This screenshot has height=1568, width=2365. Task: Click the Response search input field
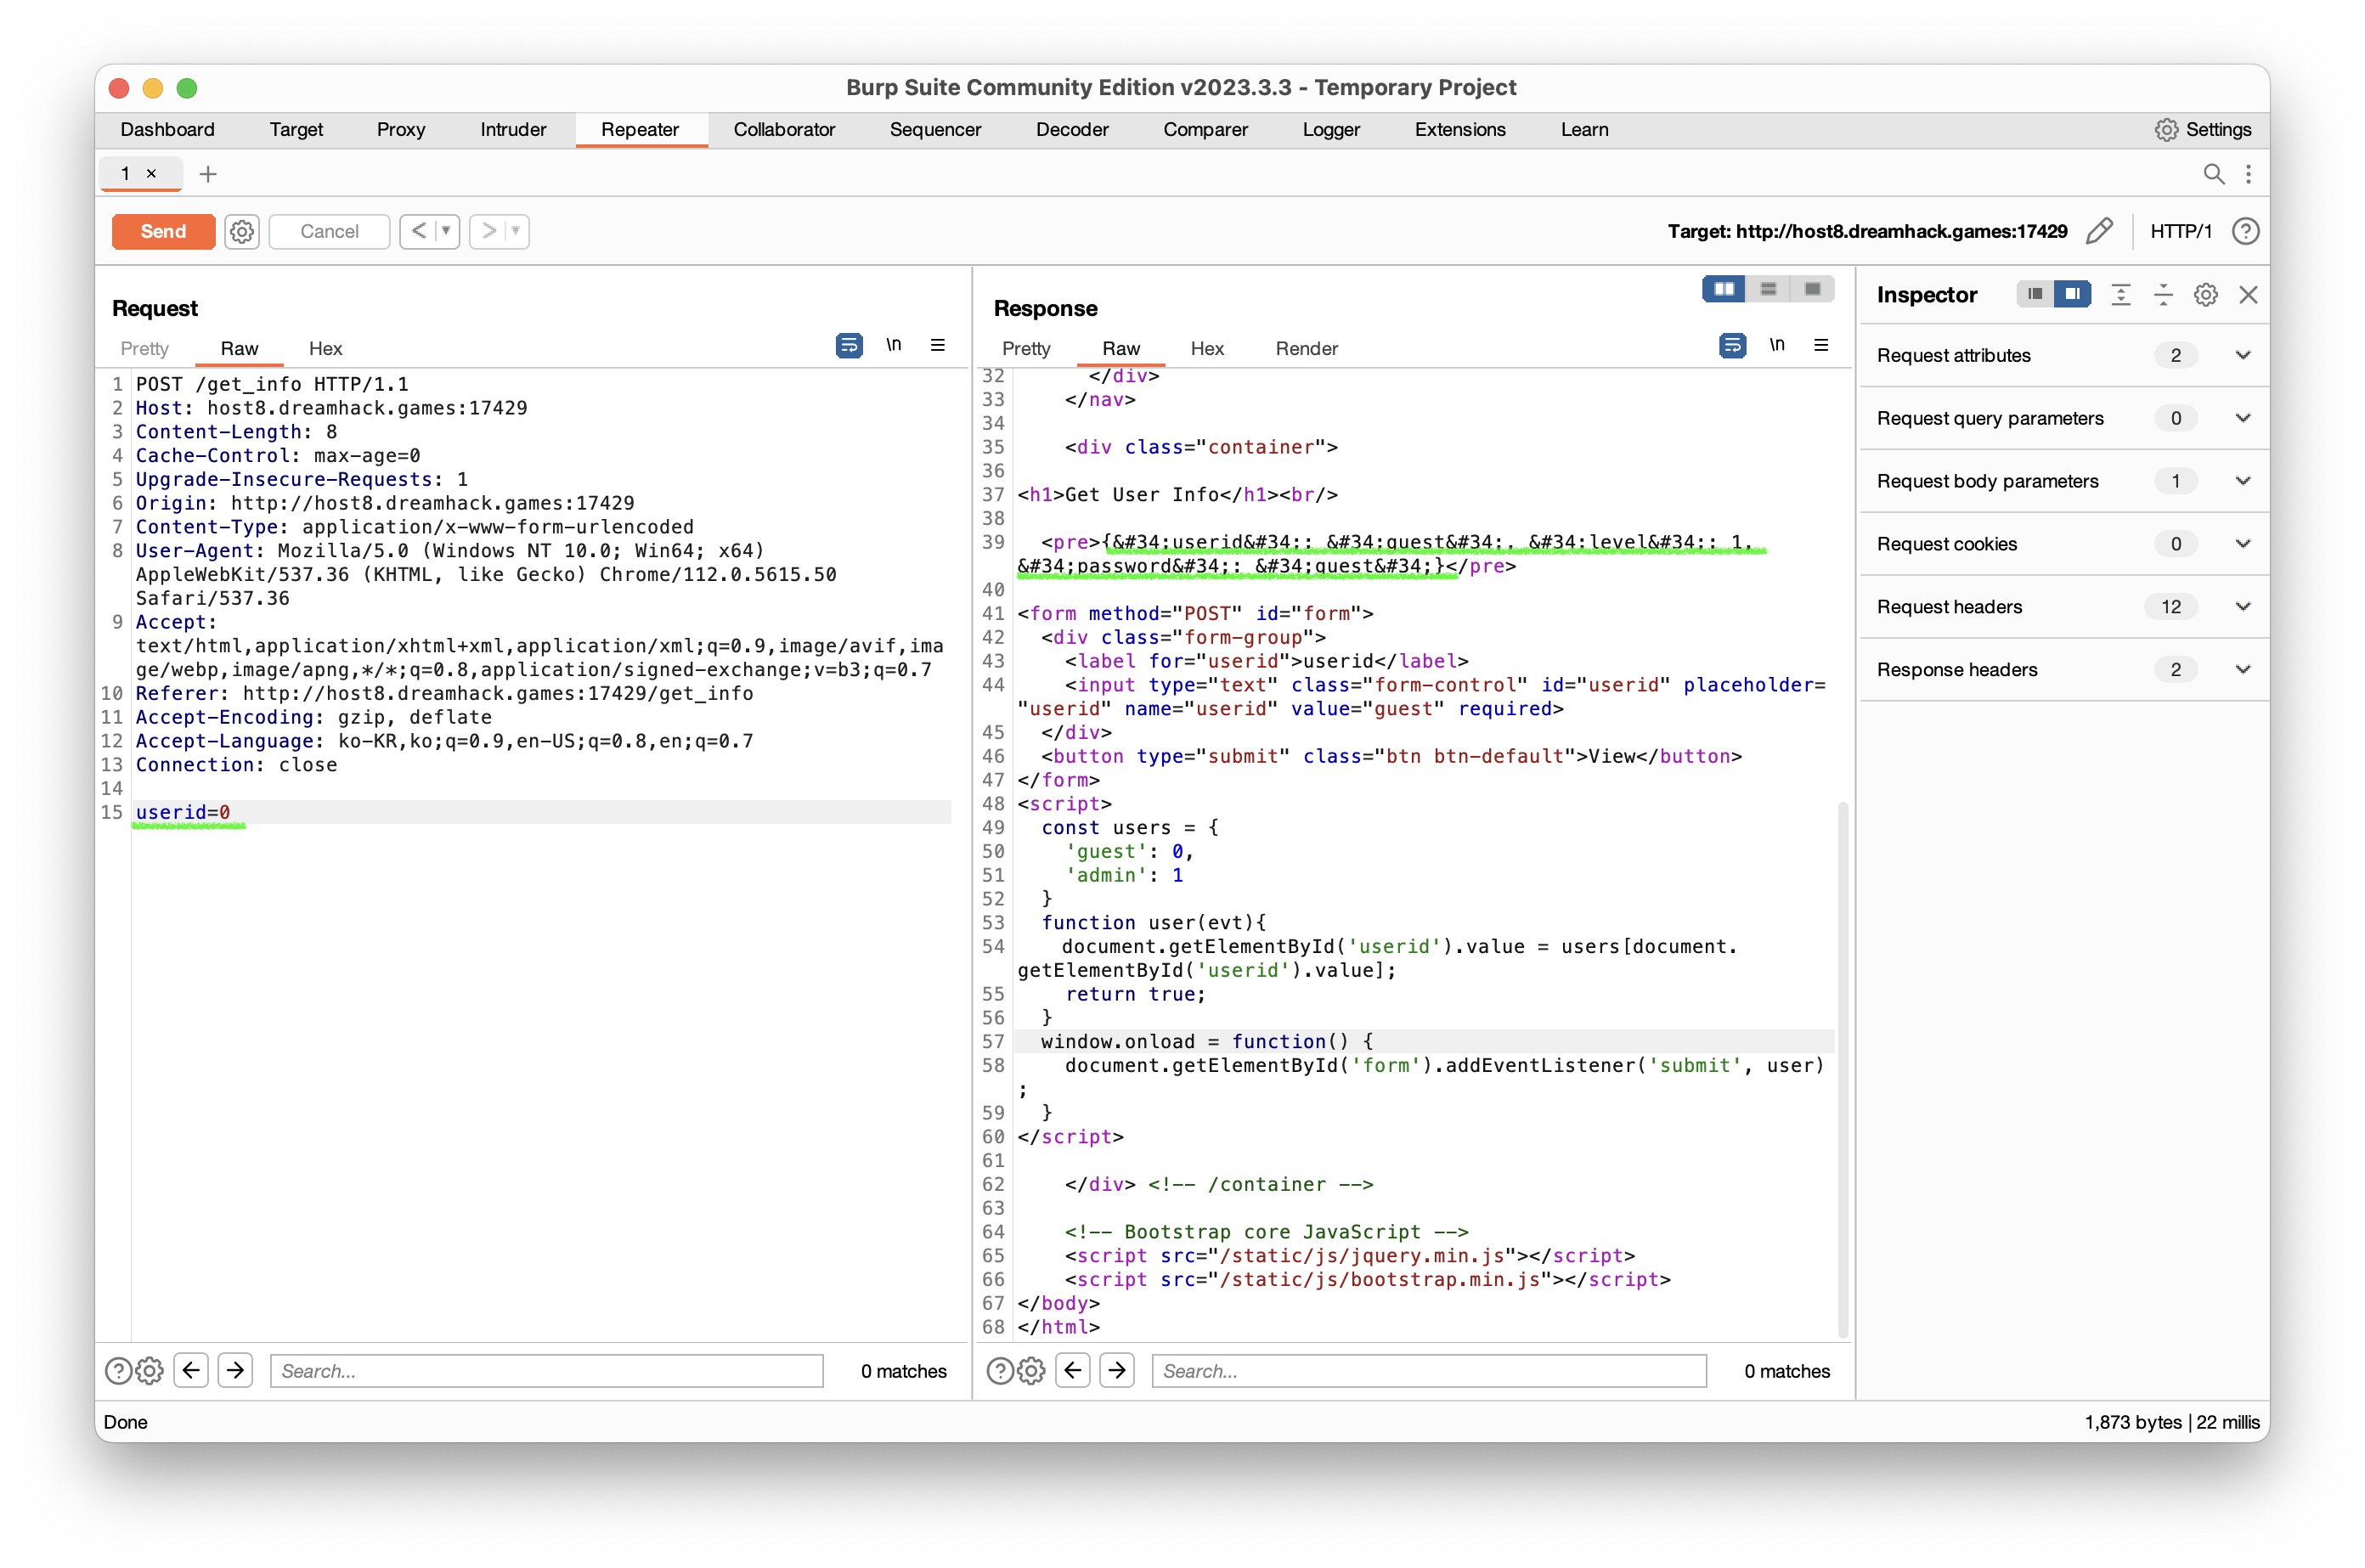[1428, 1370]
